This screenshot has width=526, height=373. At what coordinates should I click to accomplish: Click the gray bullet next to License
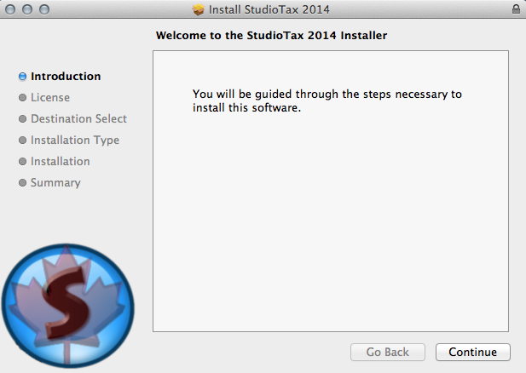pyautogui.click(x=22, y=98)
